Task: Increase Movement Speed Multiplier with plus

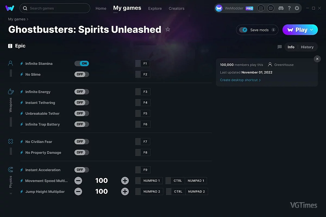Action: click(x=125, y=181)
